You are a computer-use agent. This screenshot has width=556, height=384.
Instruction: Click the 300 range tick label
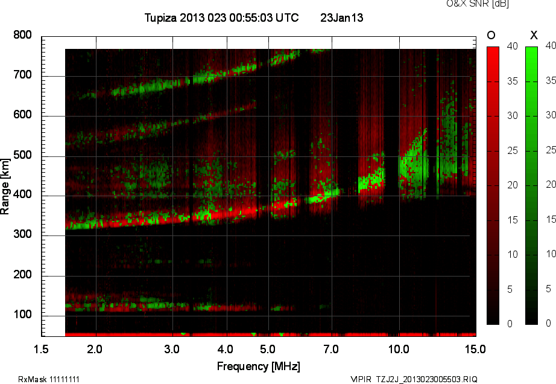click(22, 234)
